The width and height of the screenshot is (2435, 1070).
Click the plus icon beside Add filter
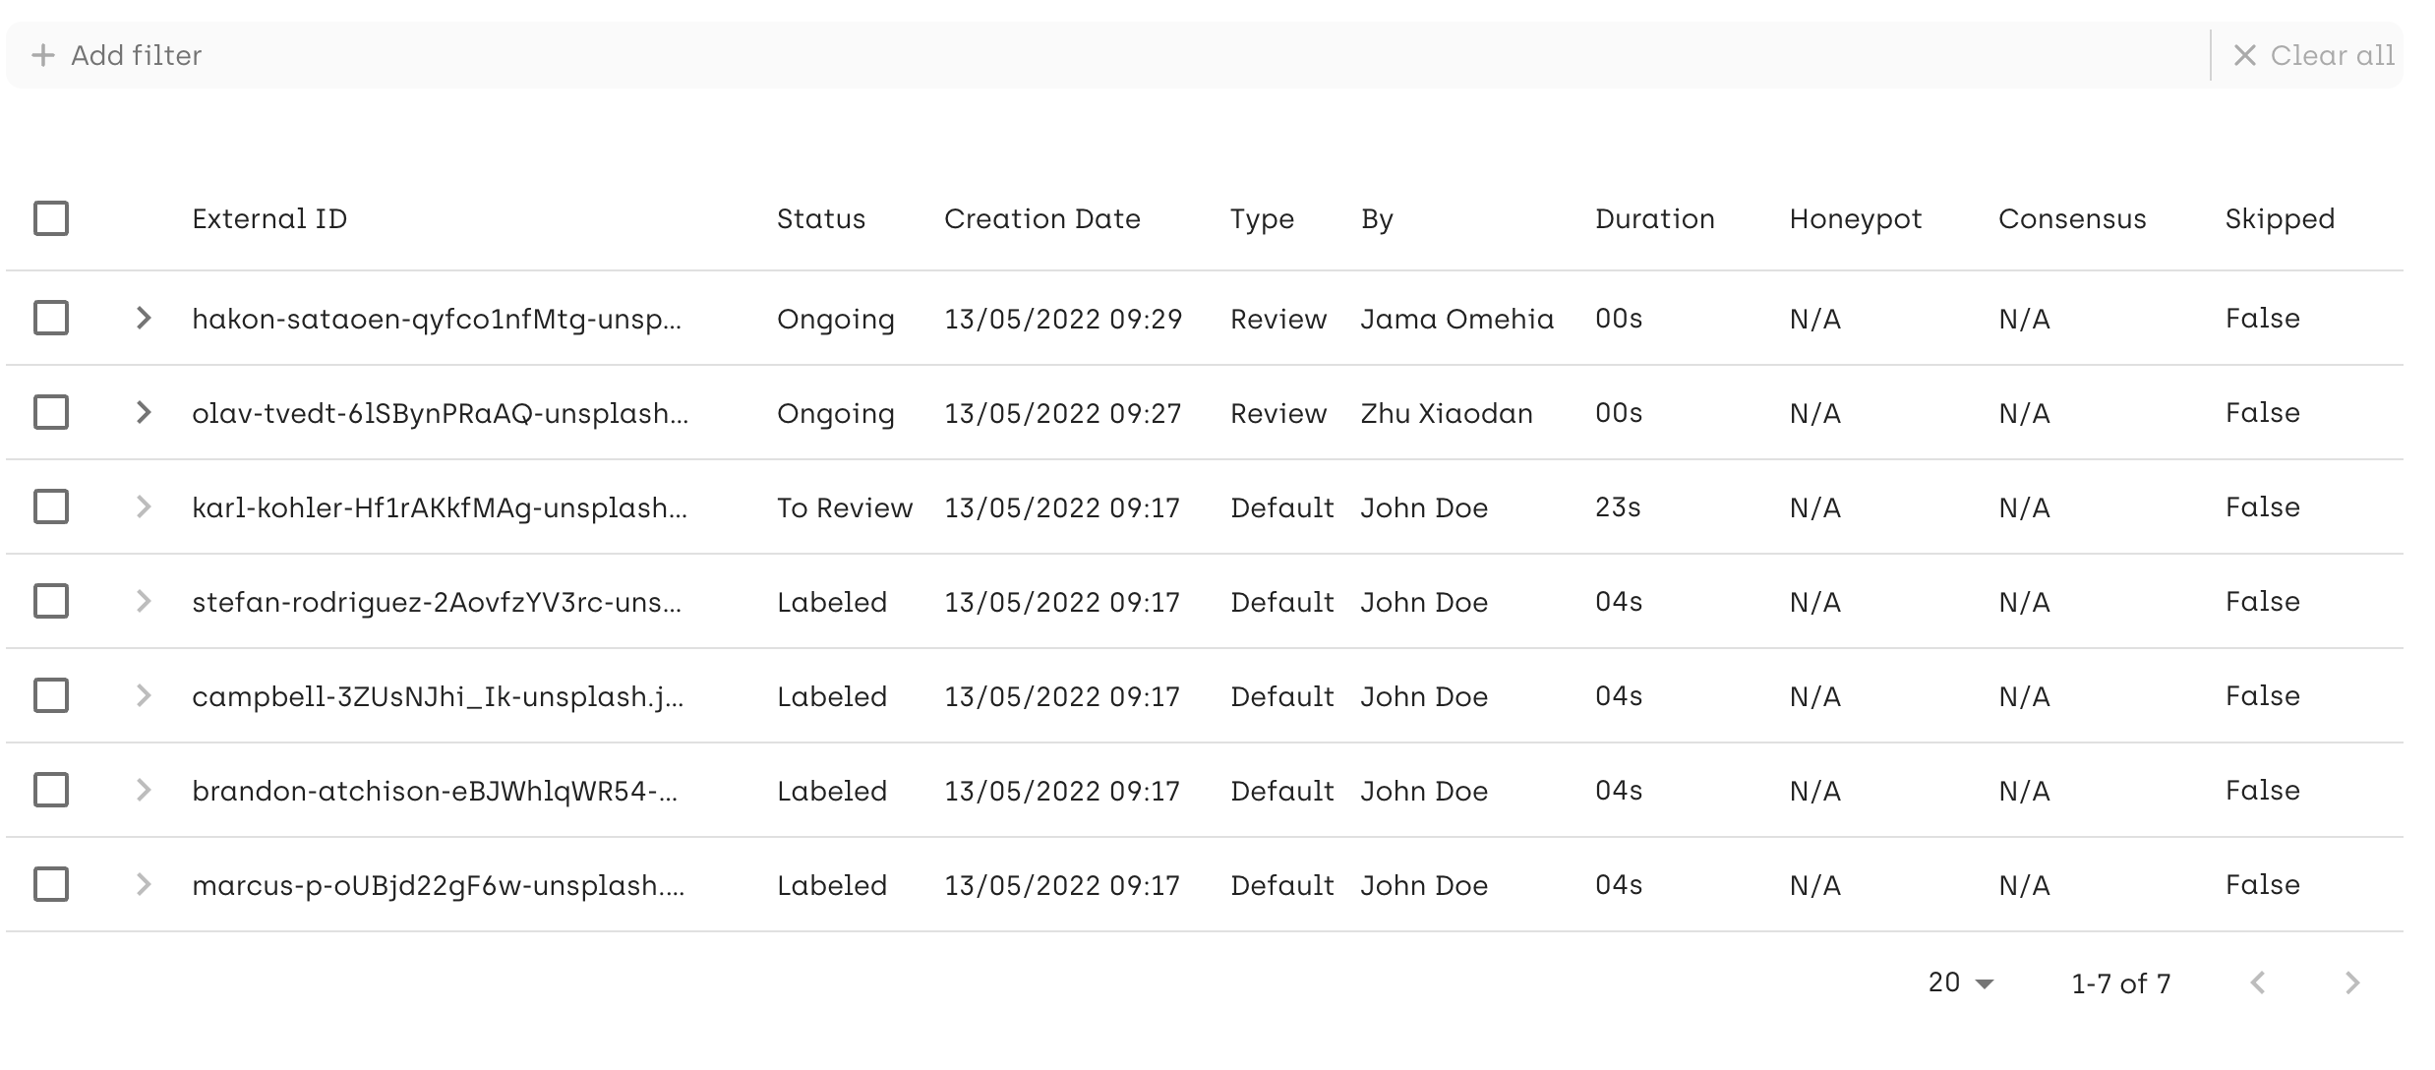pyautogui.click(x=42, y=55)
